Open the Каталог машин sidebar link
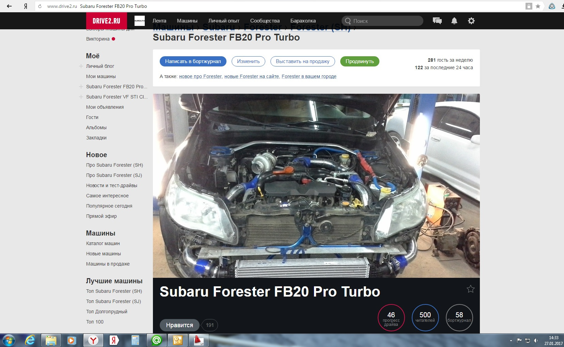Screen dimensions: 564x347 click(103, 243)
